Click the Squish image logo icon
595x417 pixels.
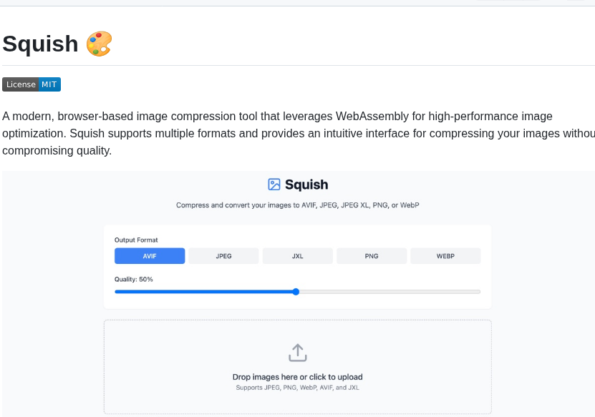[274, 185]
